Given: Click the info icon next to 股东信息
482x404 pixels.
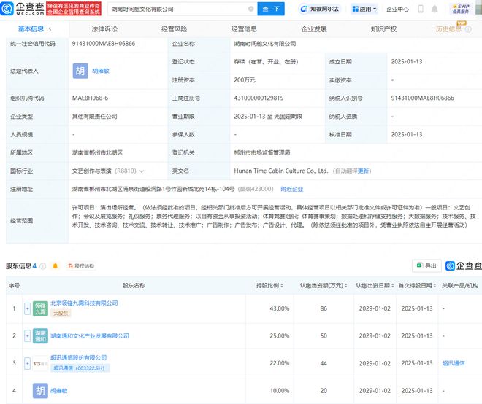Looking at the screenshot, I should tap(43, 266).
